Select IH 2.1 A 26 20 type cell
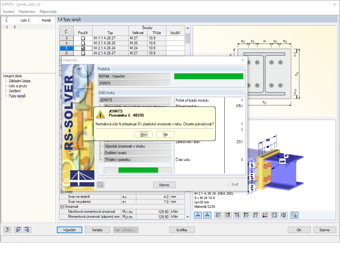 110,43
